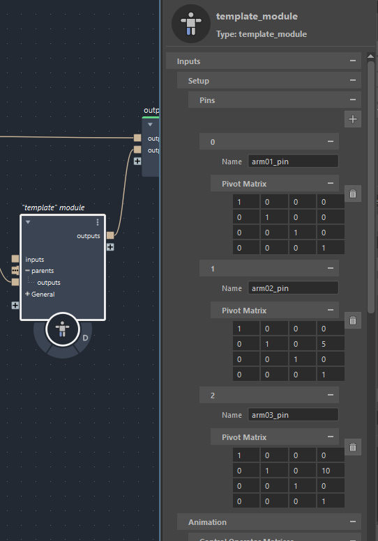378x541 pixels.
Task: Collapse pin 0 Pivot Matrix
Action: (x=331, y=183)
